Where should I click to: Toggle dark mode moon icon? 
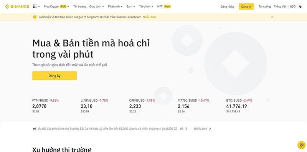pyautogui.click(x=300, y=7)
